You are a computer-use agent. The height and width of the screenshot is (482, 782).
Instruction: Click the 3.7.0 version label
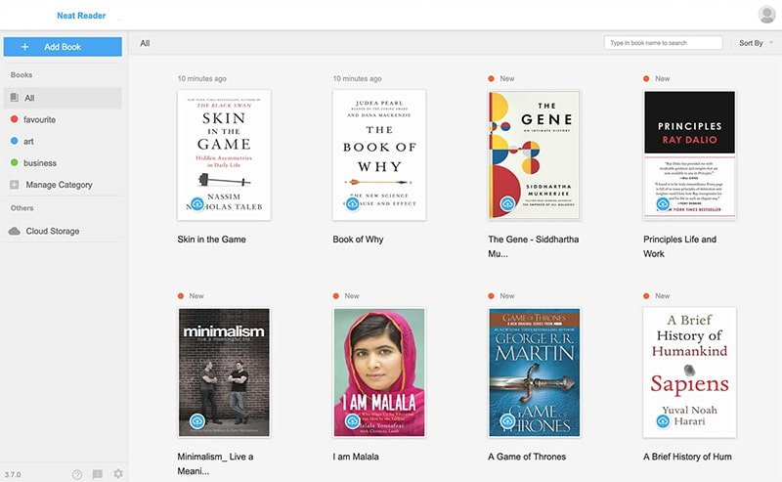(x=13, y=474)
